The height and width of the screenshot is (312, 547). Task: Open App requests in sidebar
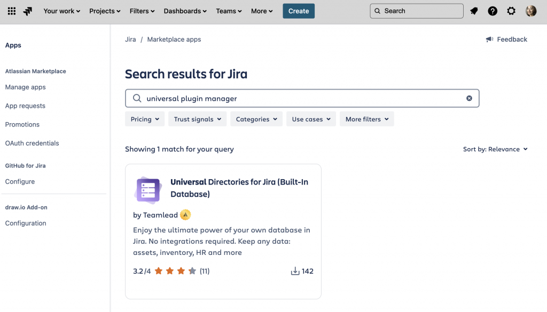(25, 106)
